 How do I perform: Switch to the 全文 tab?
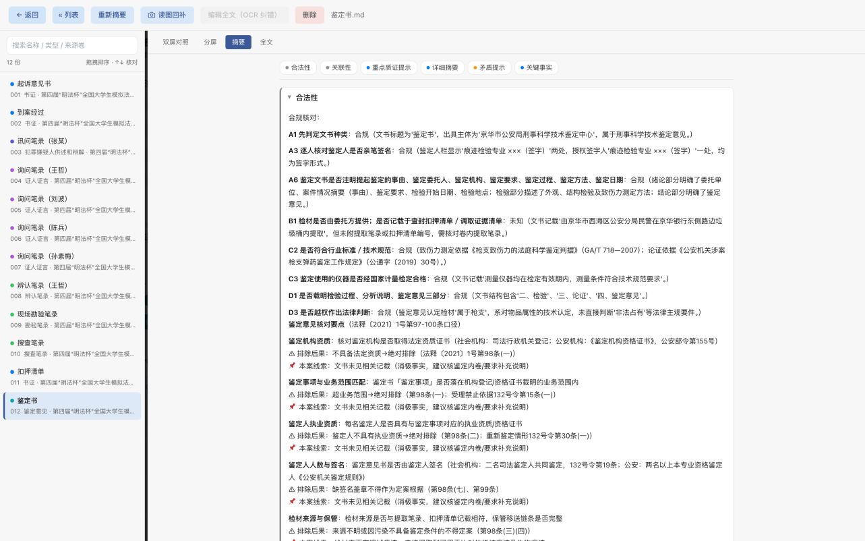click(x=266, y=42)
